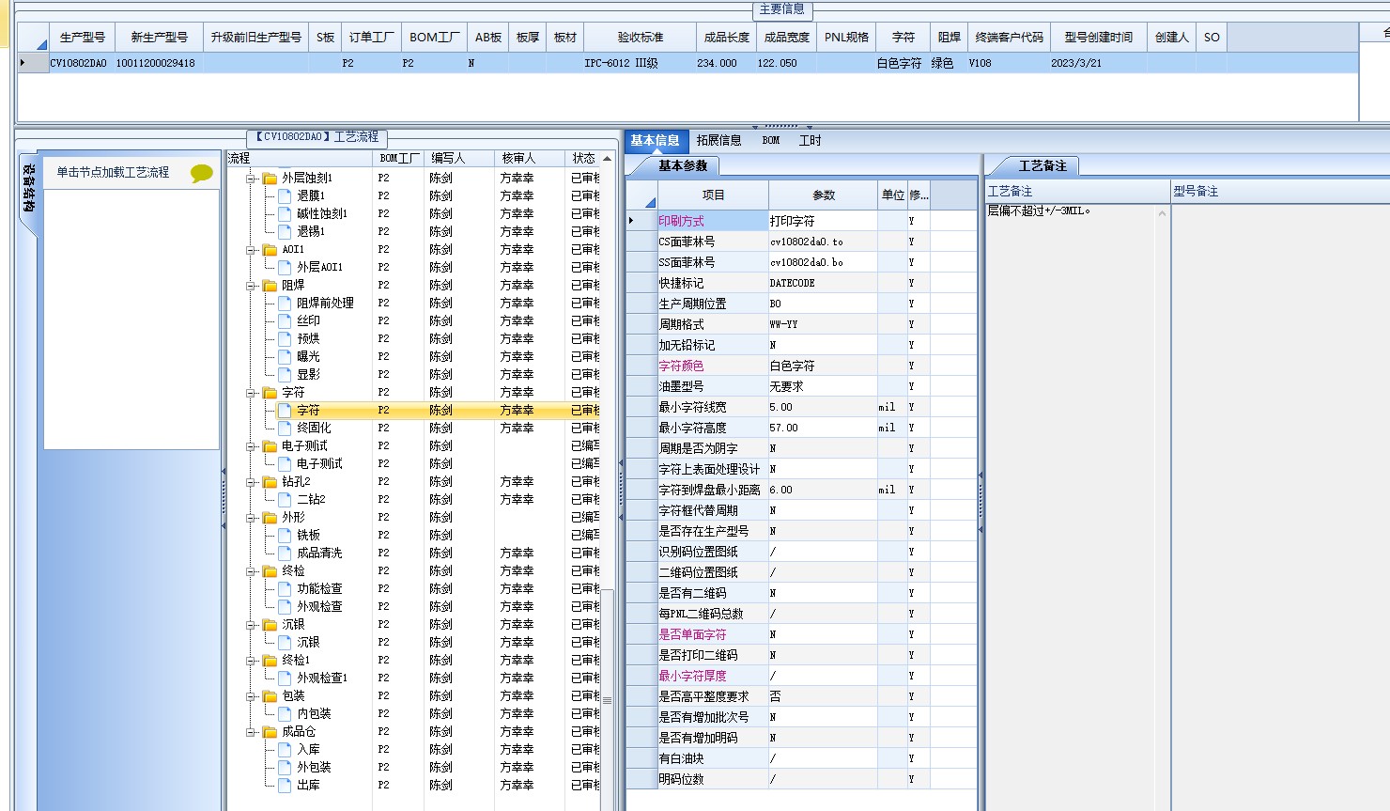Viewport: 1390px width, 811px height.
Task: Click folder icon next to 包装
Action: click(270, 695)
